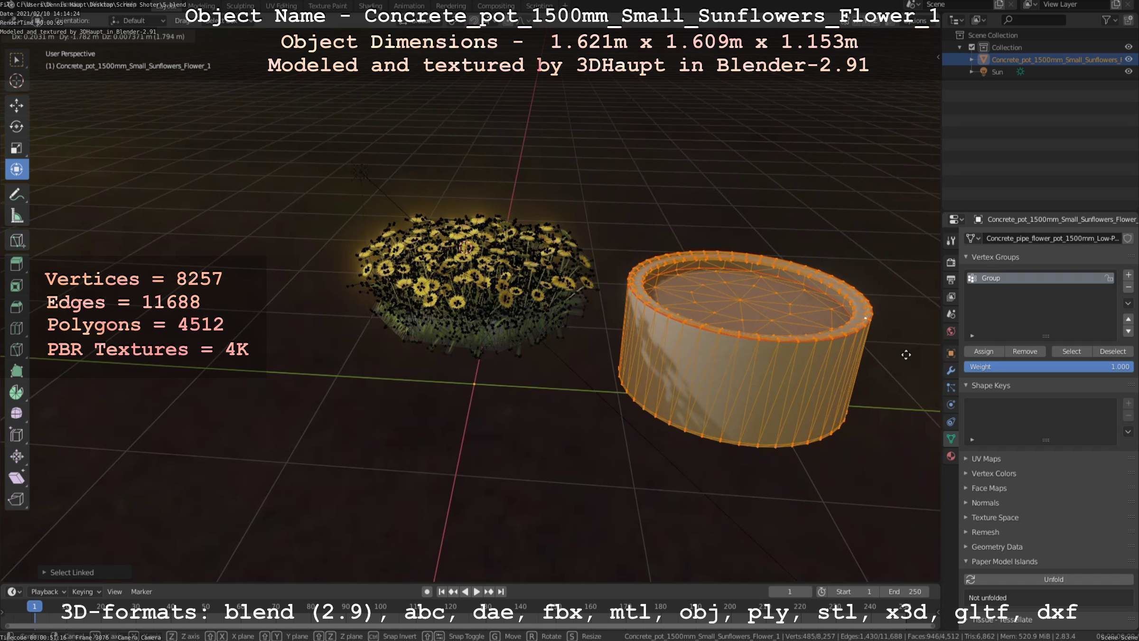Select the Poly Build tool

pyautogui.click(x=17, y=371)
